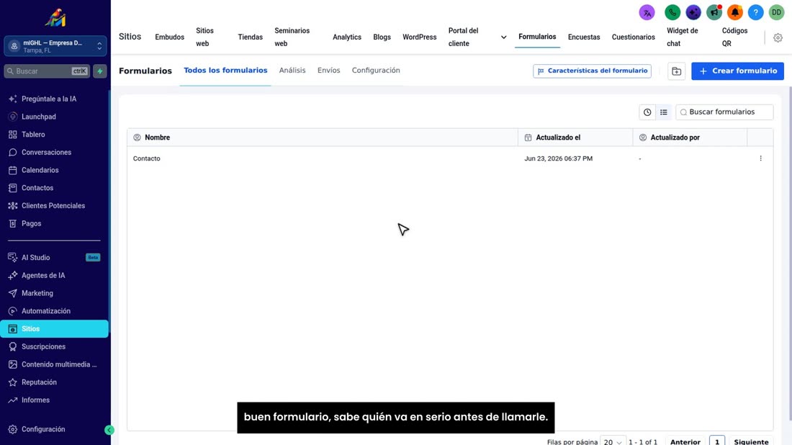Click the Crear formulario button
The height and width of the screenshot is (445, 792).
pos(737,71)
